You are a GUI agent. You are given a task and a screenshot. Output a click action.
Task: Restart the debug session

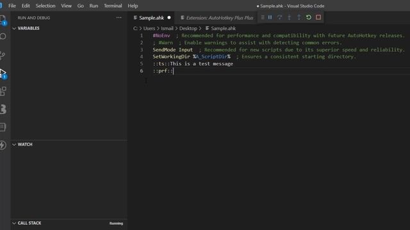pos(309,17)
